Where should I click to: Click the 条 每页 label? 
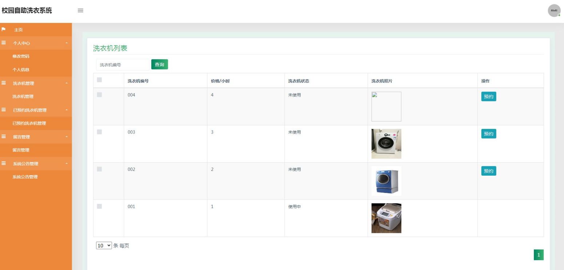[121, 246]
